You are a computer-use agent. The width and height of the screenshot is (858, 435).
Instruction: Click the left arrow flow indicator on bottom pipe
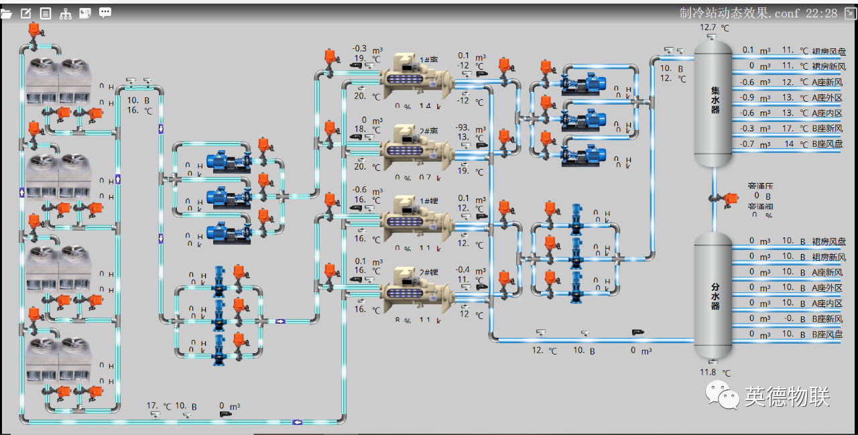298,422
